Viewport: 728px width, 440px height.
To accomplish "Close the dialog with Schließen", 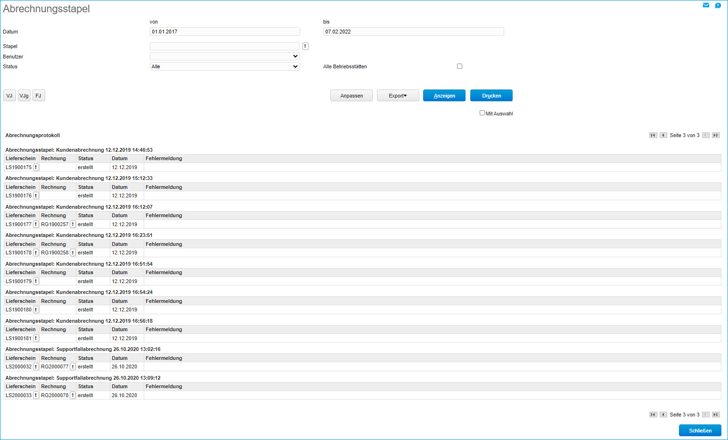I will point(700,431).
